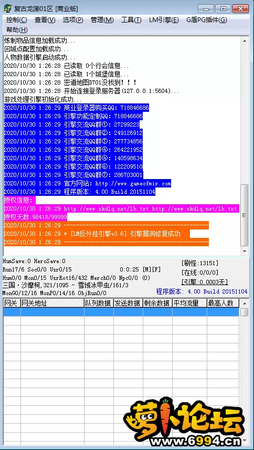Image resolution: width=254 pixels, height=450 pixels.
Task: Click the 最高人数 column header
Action: coord(223,303)
